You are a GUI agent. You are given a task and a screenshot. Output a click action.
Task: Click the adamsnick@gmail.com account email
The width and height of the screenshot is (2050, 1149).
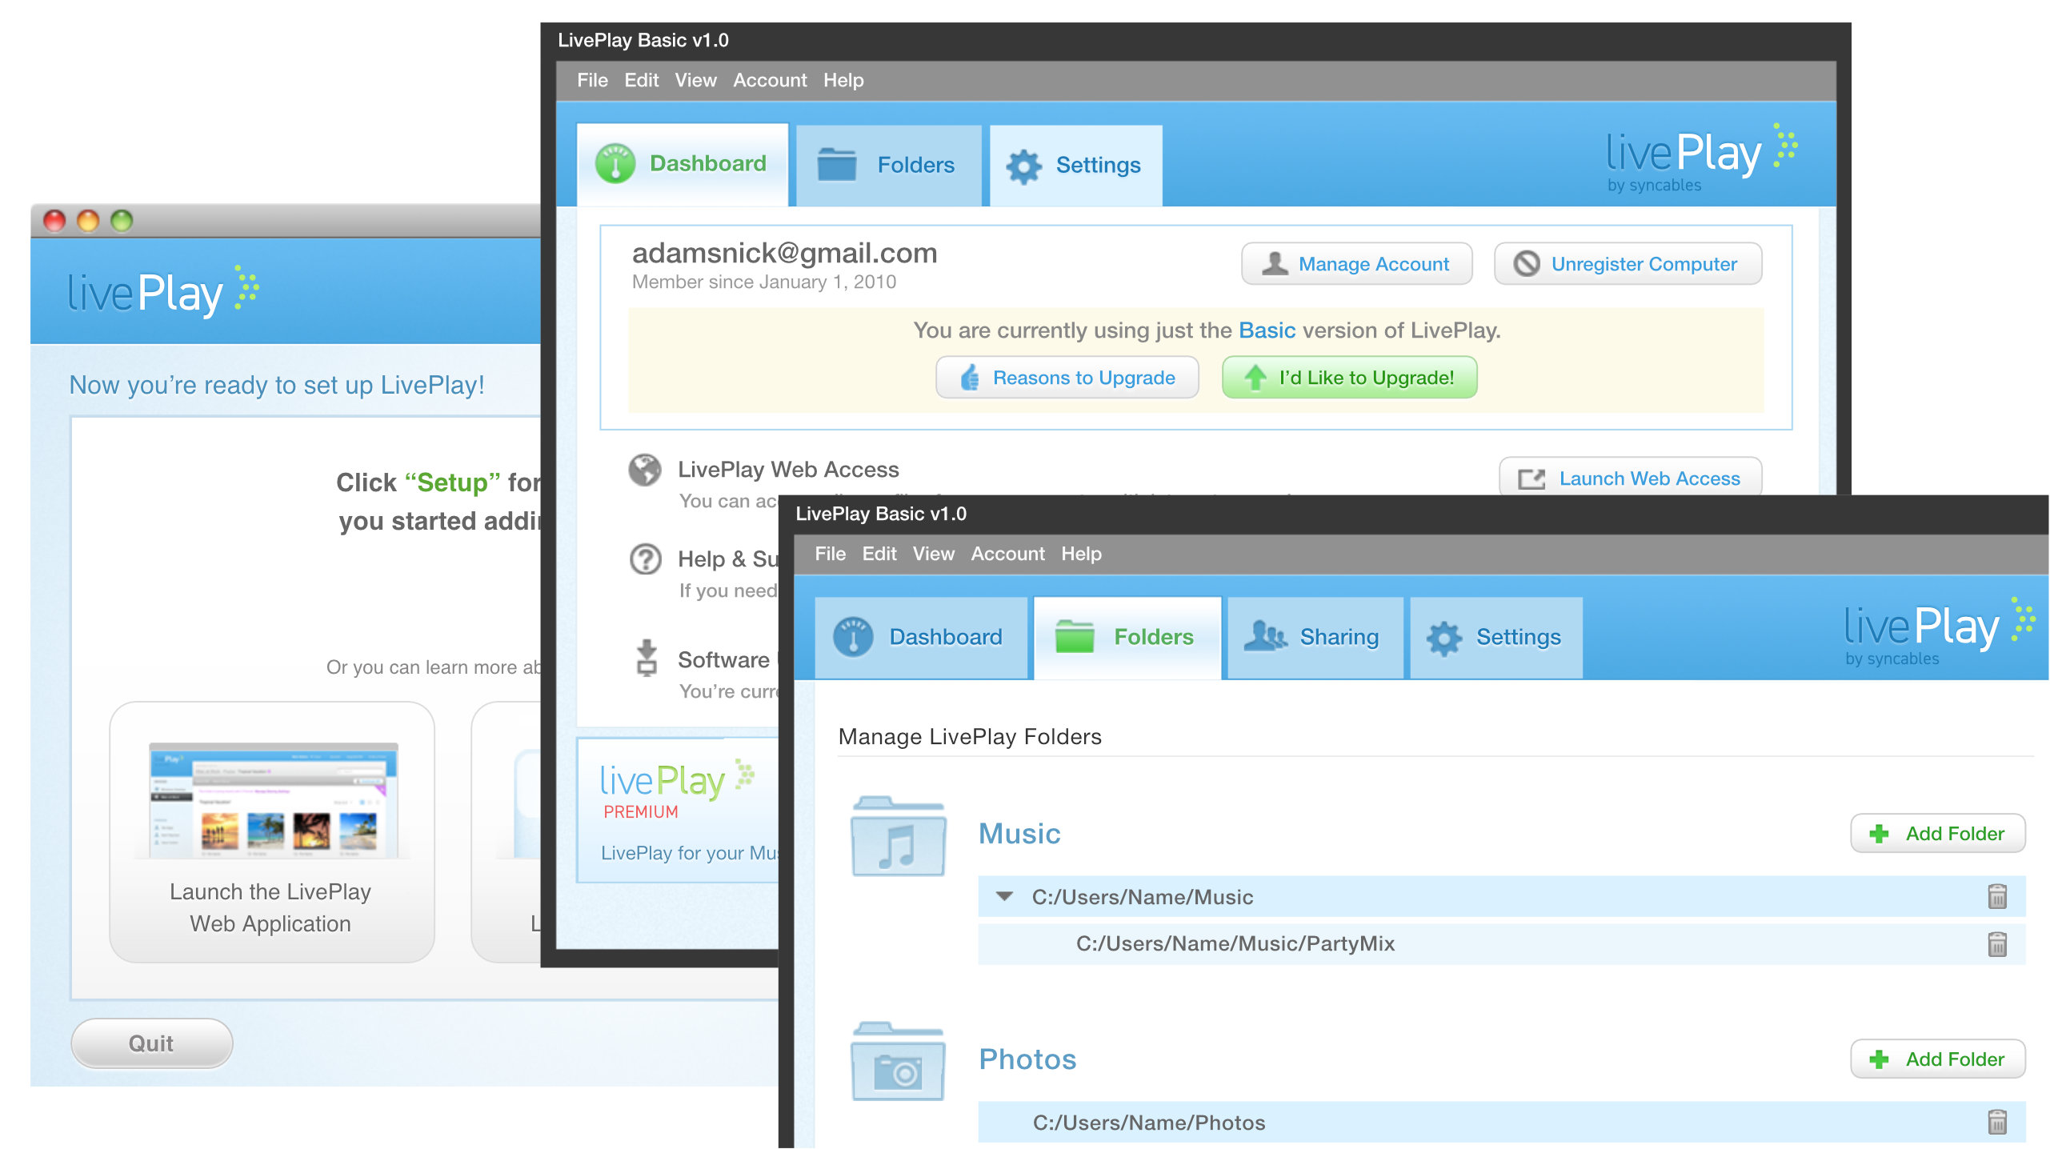coord(784,253)
